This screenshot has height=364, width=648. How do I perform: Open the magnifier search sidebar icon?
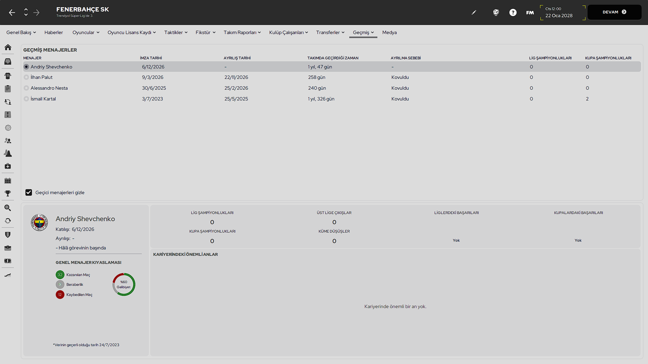[x=8, y=208]
